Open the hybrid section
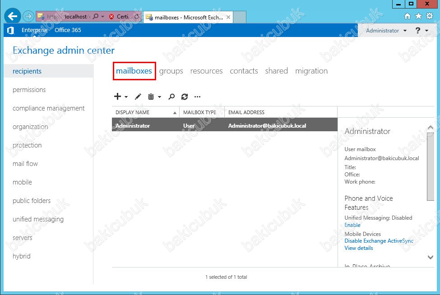Viewport: 440px width, 295px height. pyautogui.click(x=22, y=256)
